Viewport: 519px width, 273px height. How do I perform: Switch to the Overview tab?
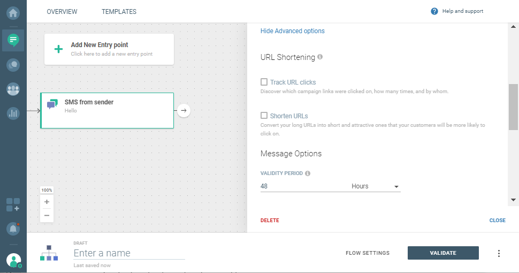click(62, 12)
